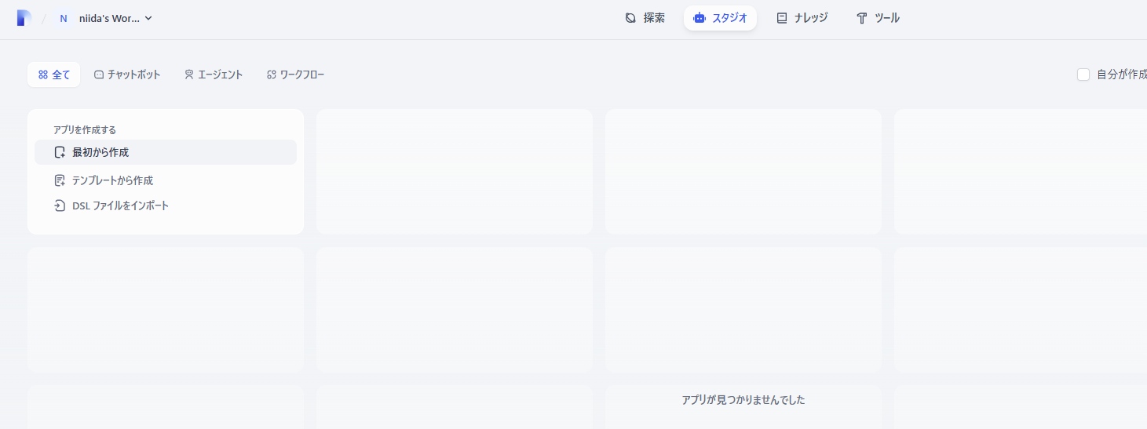Click the 全て grid icon
This screenshot has height=429, width=1147.
click(x=43, y=75)
